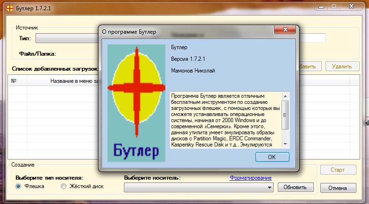Screen dimensions: 369x204
Task: Click the partially hidden Добавить button
Action: tap(310, 66)
